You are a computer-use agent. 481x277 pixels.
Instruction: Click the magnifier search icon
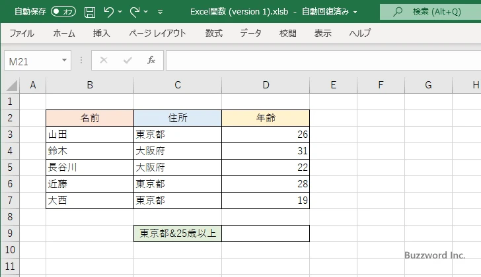point(398,12)
